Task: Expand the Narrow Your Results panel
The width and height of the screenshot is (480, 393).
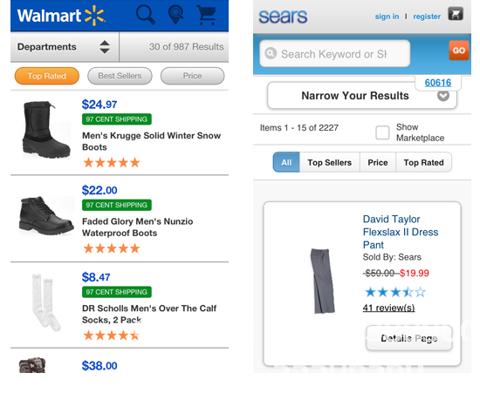Action: (362, 96)
